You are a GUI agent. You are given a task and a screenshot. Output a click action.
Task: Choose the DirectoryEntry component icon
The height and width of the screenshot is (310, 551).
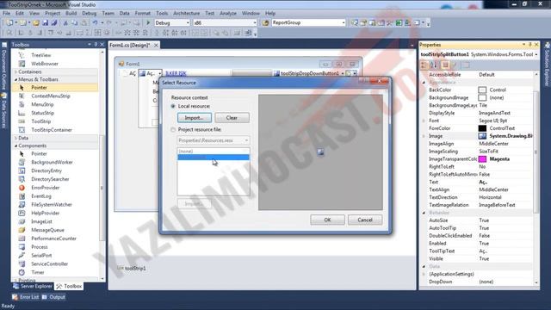pos(22,170)
